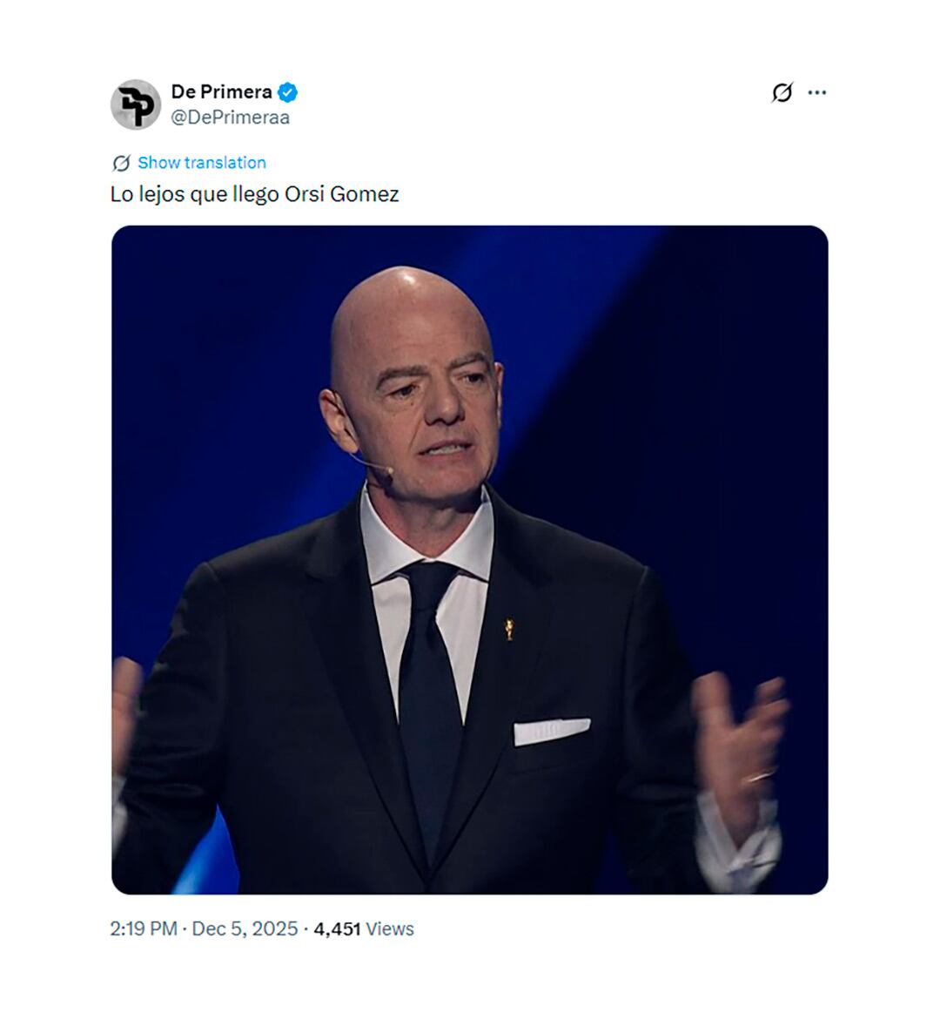Show translation of the post
The height and width of the screenshot is (1019, 940).
pos(201,163)
